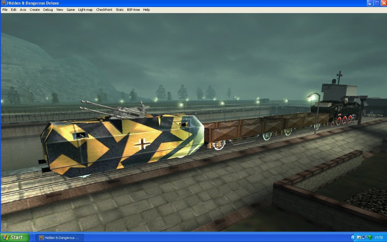387x242 pixels.
Task: Click the 19:58 system clock
Action: tap(378, 238)
